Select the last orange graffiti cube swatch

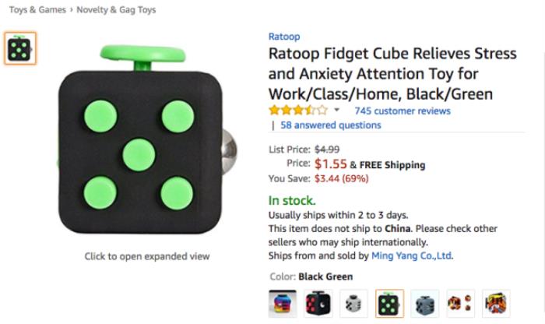[x=497, y=304]
